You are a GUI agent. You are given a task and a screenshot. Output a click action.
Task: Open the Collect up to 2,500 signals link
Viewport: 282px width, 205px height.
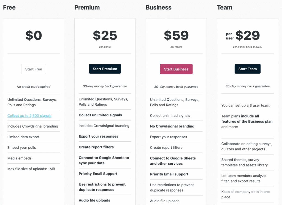coord(29,116)
